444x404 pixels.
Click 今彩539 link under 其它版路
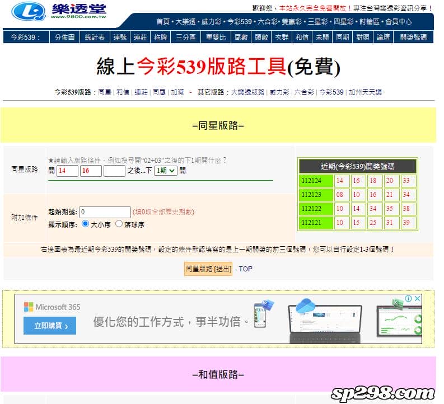point(331,92)
